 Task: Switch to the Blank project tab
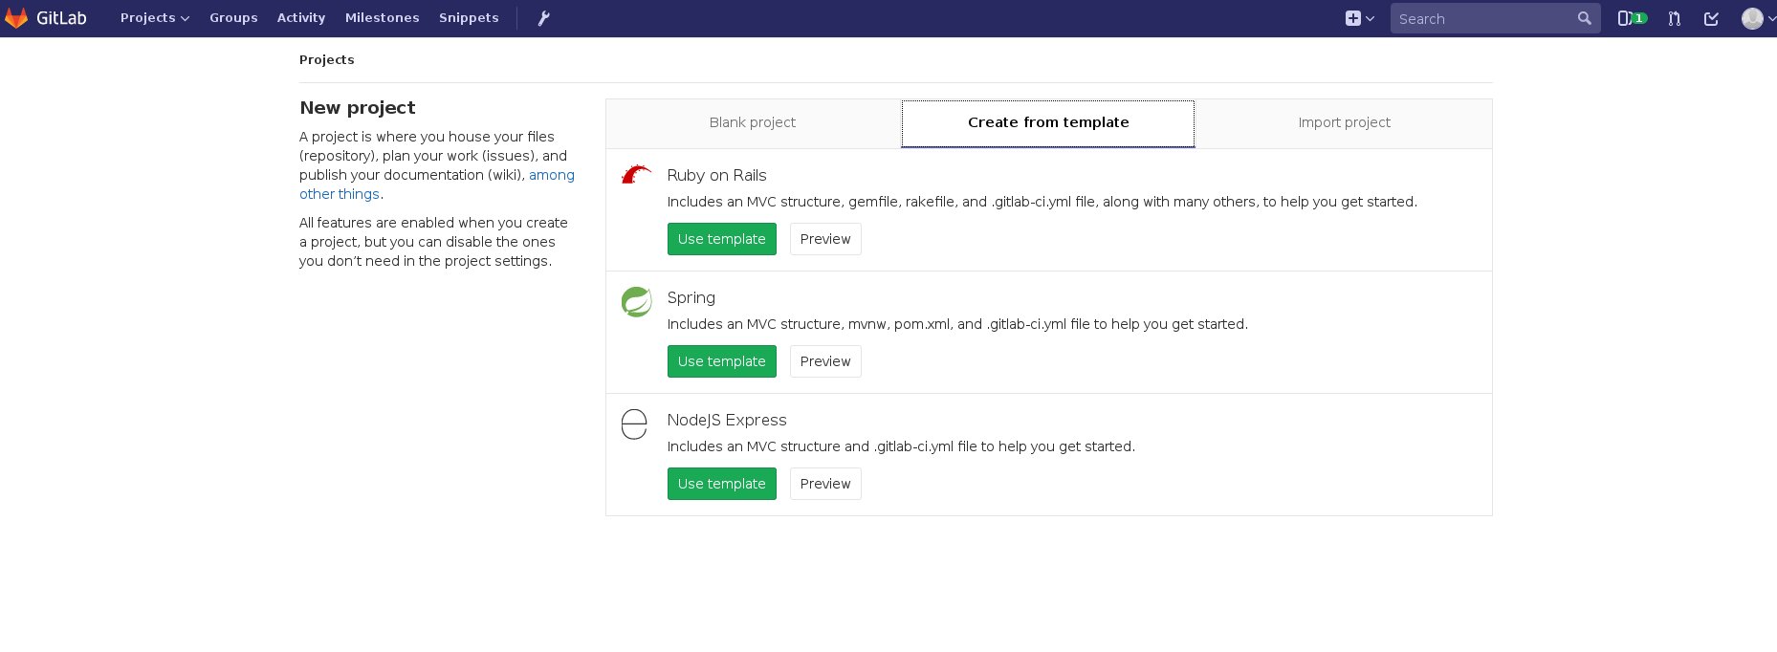(x=753, y=123)
